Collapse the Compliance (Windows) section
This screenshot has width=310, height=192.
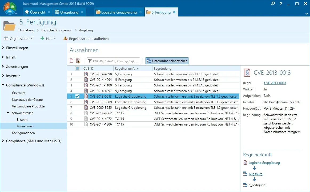tap(3, 85)
